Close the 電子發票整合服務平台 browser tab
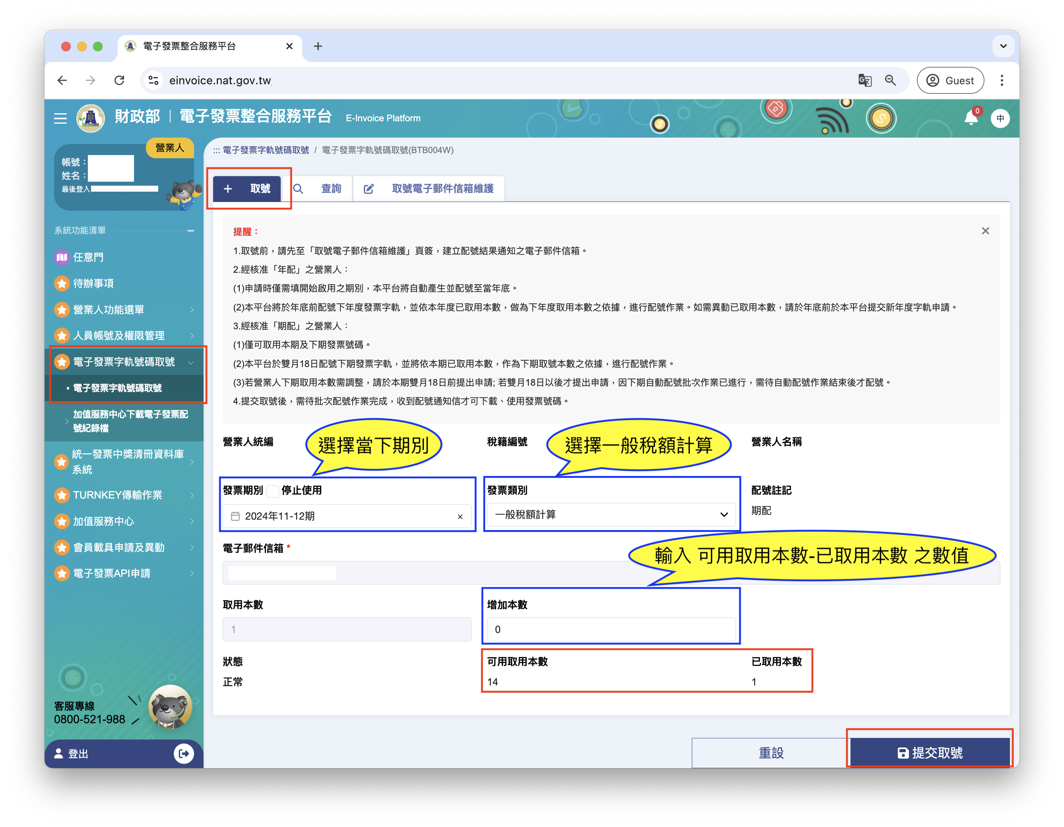1064x827 pixels. pyautogui.click(x=289, y=46)
